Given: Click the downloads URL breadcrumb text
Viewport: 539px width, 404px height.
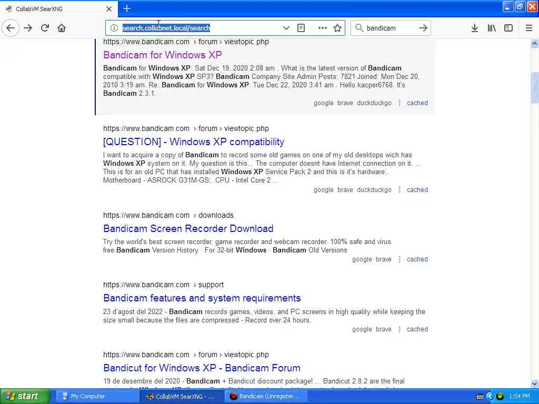Looking at the screenshot, I should [216, 215].
